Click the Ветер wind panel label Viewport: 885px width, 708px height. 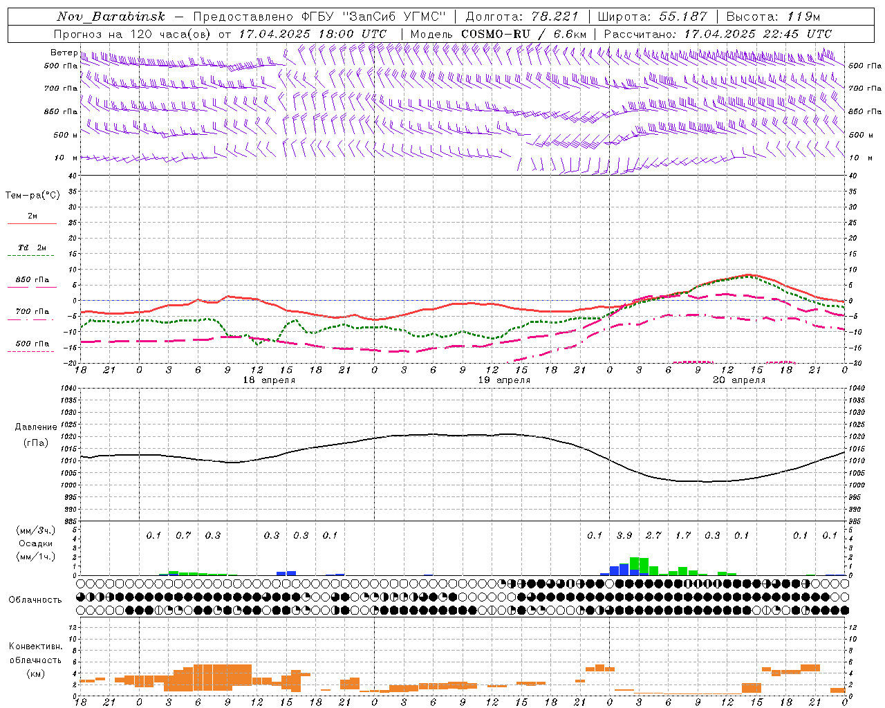click(x=64, y=53)
